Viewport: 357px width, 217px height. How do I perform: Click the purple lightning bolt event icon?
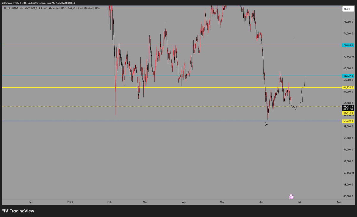point(291,197)
